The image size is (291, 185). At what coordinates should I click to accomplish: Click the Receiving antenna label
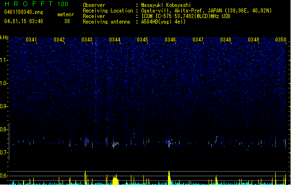pos(106,22)
